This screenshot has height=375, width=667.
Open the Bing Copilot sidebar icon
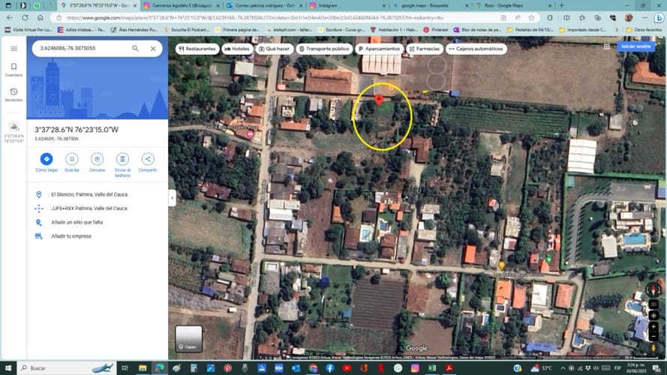point(659,18)
